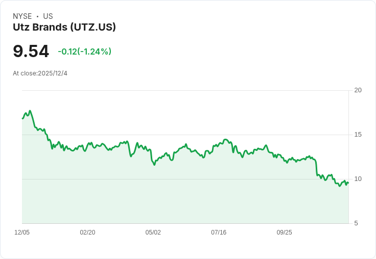Click the NYSE exchange label
The height and width of the screenshot is (259, 376).
pyautogui.click(x=22, y=16)
